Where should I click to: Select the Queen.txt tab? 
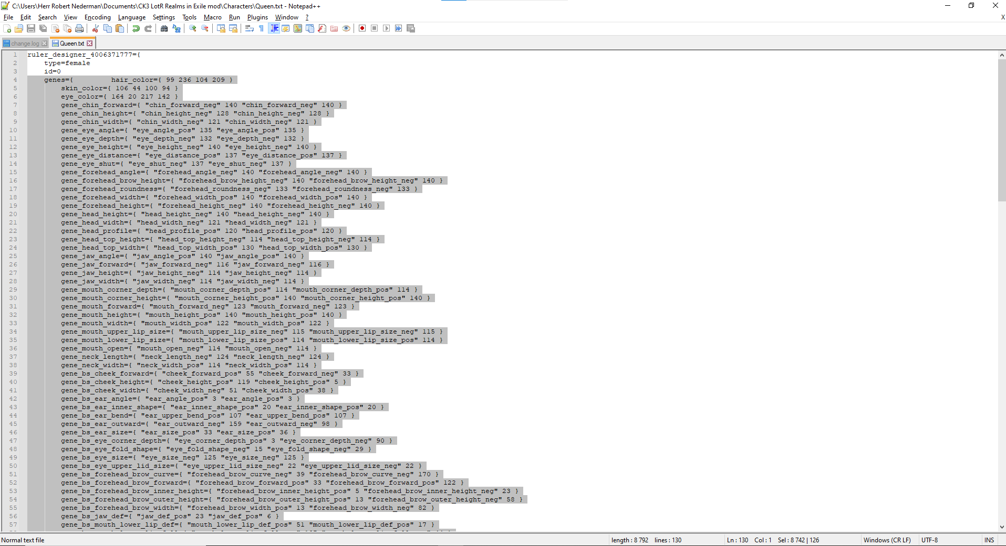[72, 44]
